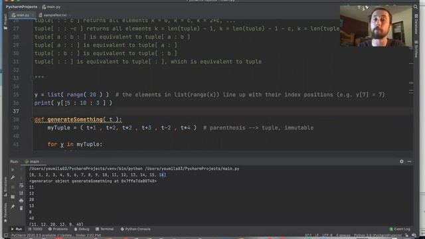Toggle tool window bars icon in status bar
425x239 pixels.
click(x=6, y=235)
